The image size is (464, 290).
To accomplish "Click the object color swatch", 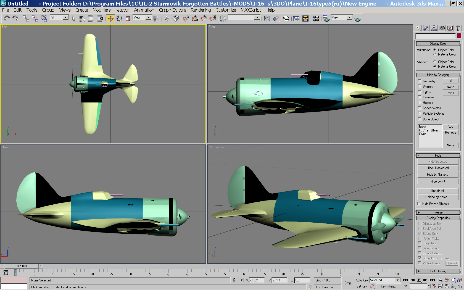I will [x=459, y=36].
